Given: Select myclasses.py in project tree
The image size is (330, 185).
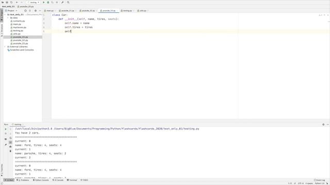Looking at the screenshot, I should [19, 27].
